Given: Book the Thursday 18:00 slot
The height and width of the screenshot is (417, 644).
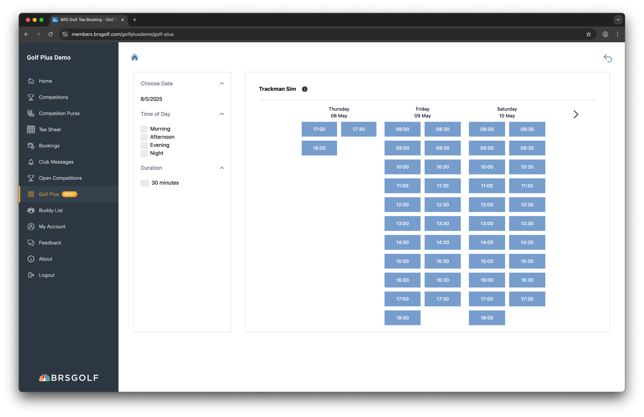Looking at the screenshot, I should (319, 148).
